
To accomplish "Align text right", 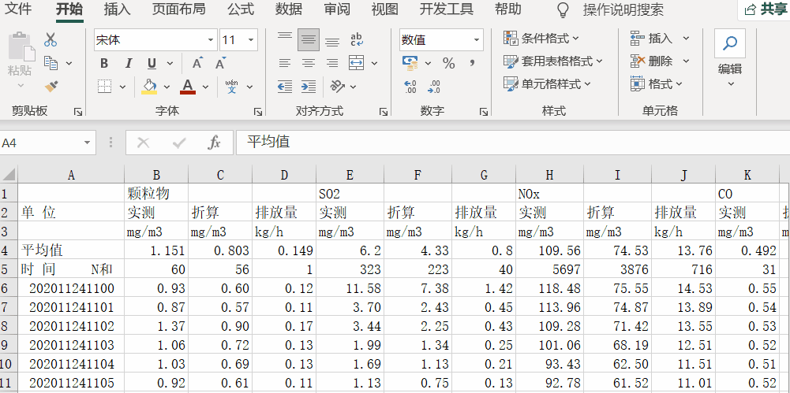I will (332, 63).
